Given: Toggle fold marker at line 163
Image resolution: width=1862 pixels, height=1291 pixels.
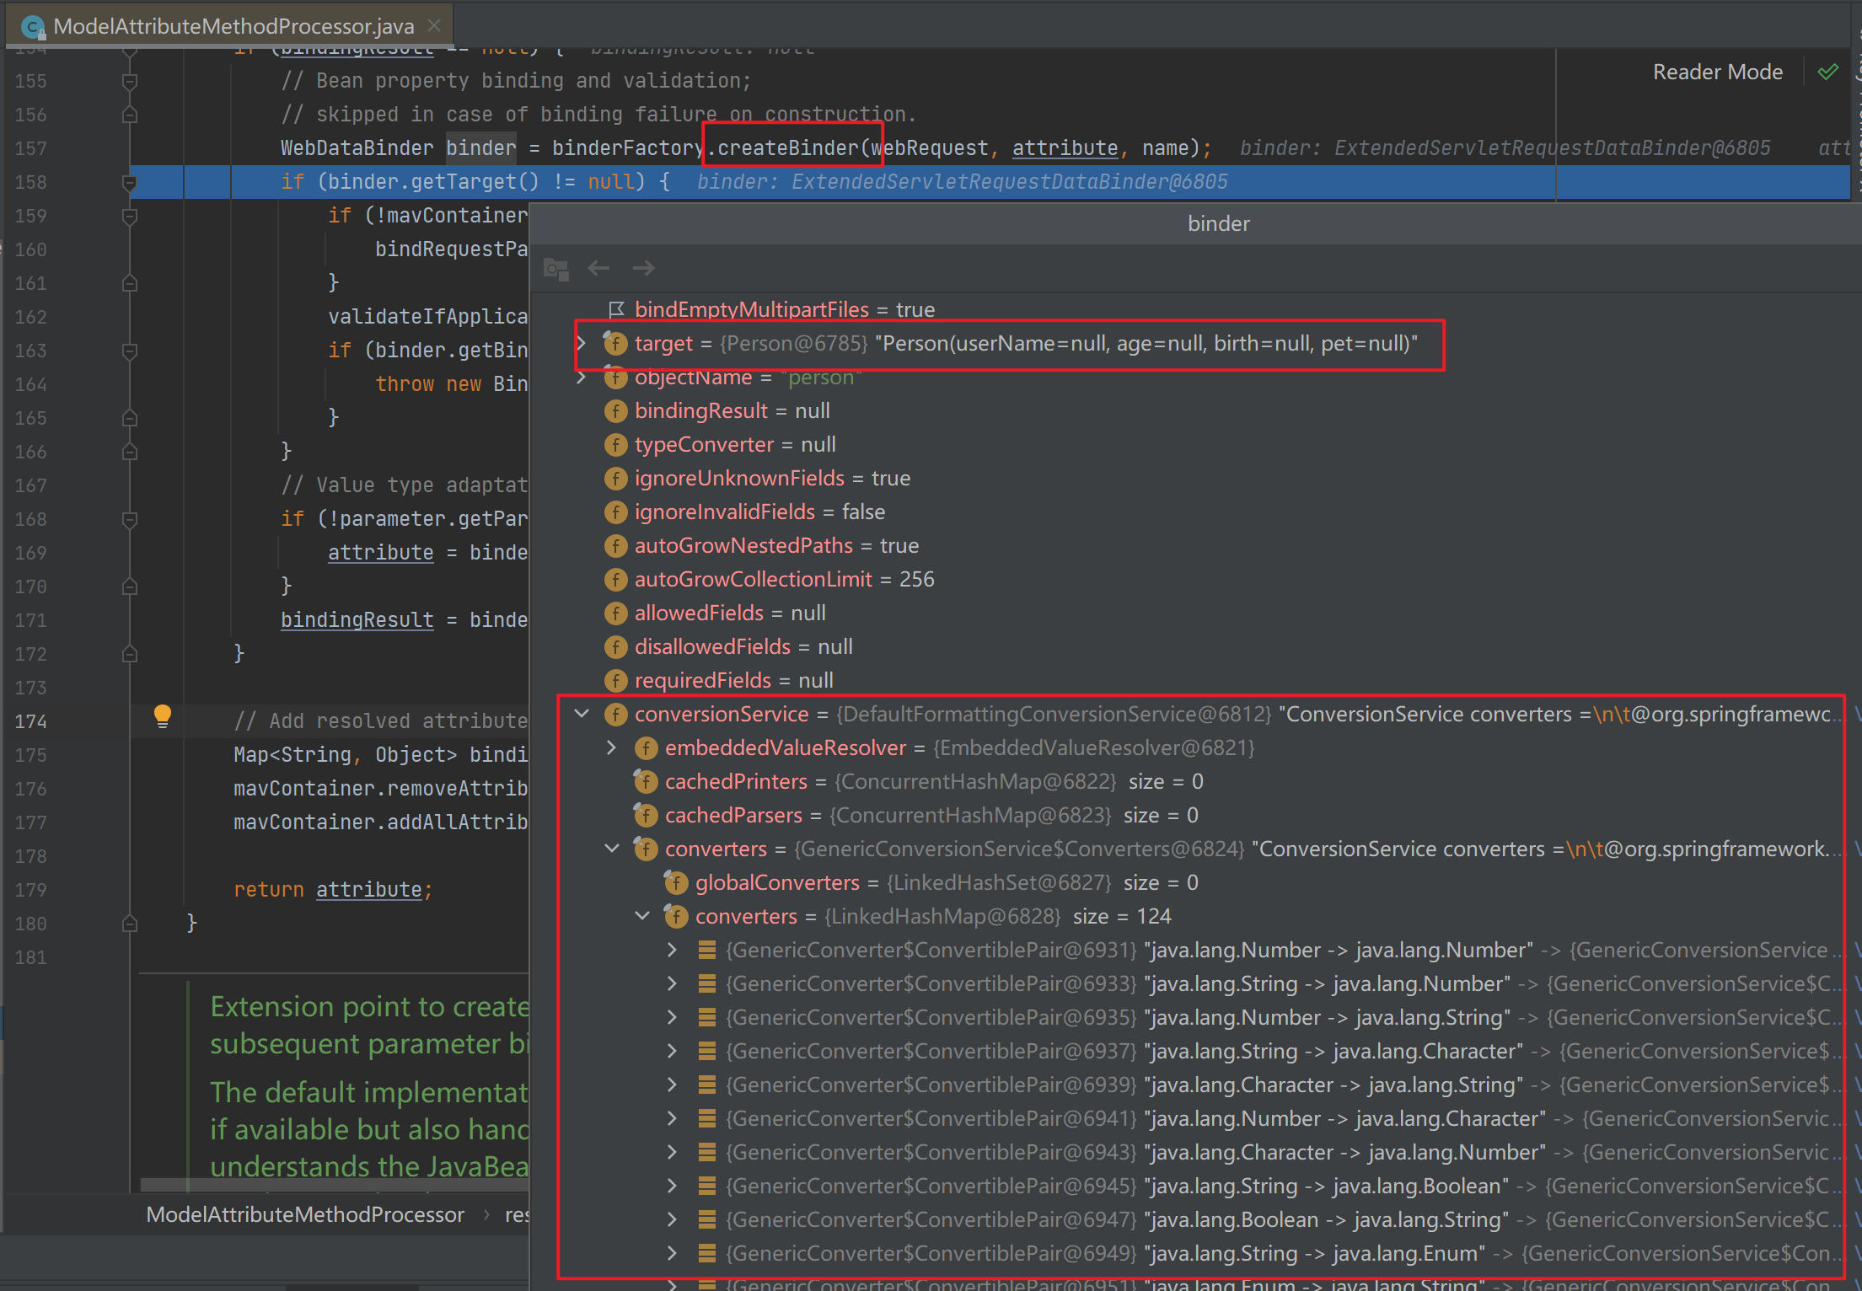Looking at the screenshot, I should (130, 351).
